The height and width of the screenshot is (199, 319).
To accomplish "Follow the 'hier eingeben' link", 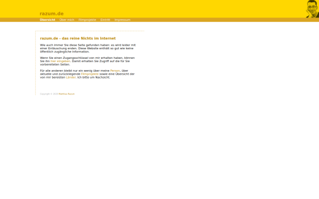I will [x=60, y=61].
